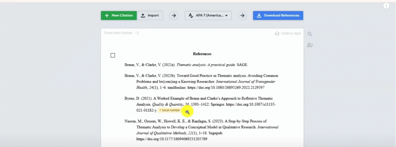Click the Import button
This screenshot has height=147, width=396.
click(x=150, y=15)
